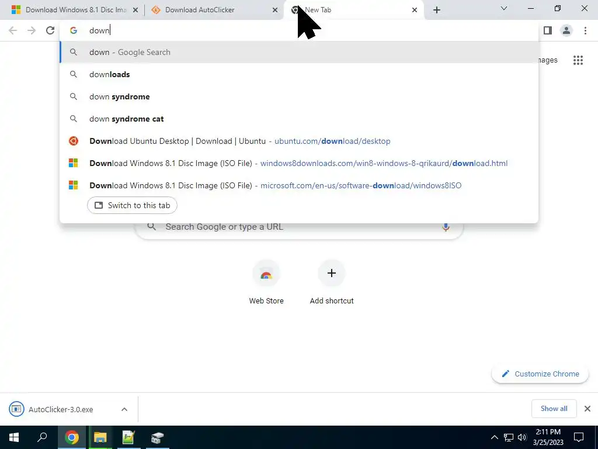Open the side panel icon in toolbar
598x449 pixels.
548,30
